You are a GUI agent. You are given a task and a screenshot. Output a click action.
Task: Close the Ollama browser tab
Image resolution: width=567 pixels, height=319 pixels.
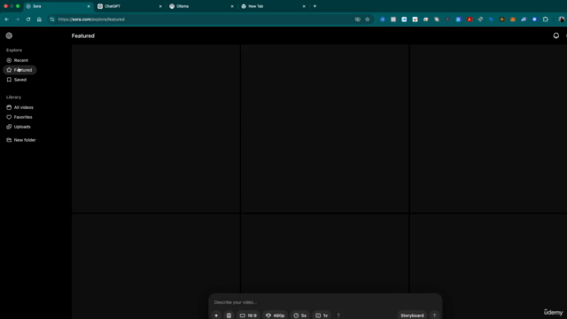point(232,6)
